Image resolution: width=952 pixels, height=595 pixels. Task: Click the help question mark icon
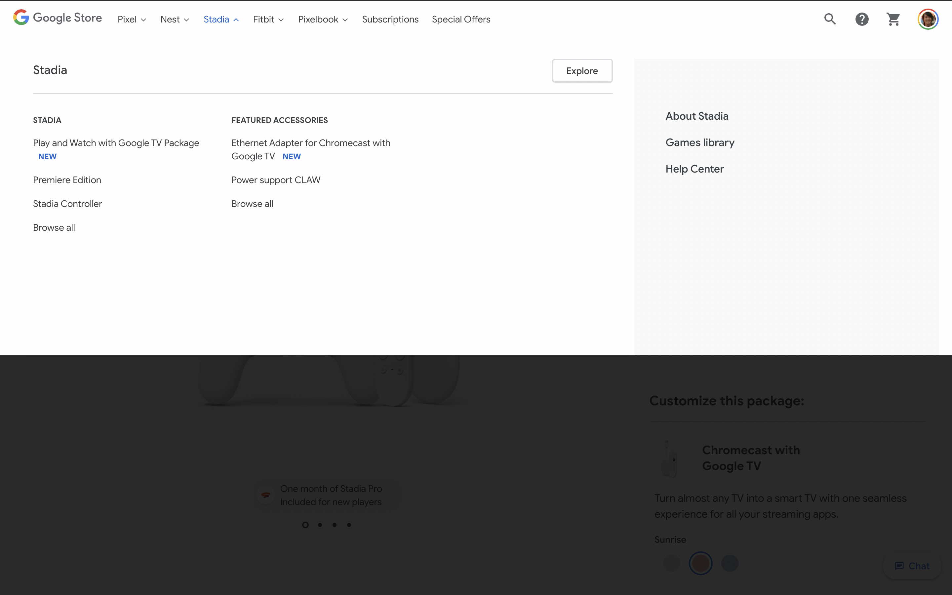[x=861, y=19]
